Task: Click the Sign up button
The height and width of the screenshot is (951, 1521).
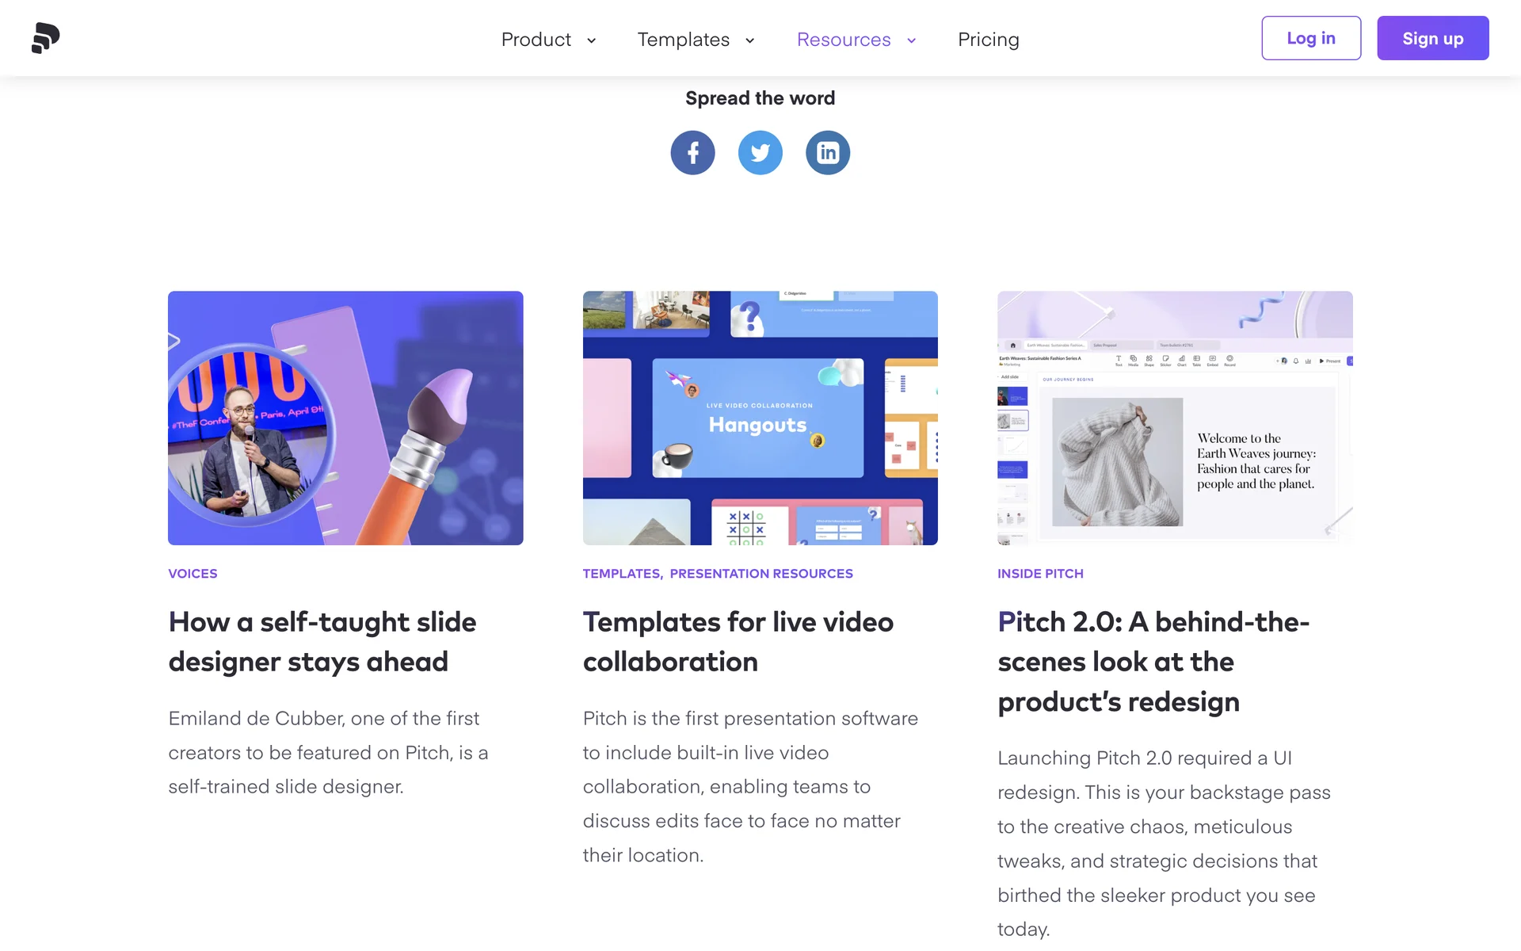Action: point(1432,38)
